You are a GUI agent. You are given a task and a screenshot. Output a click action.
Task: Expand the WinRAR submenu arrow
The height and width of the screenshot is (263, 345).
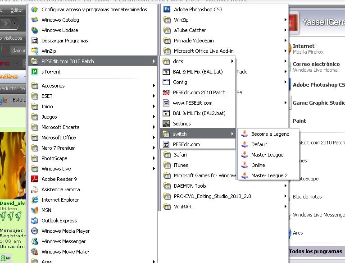286,206
